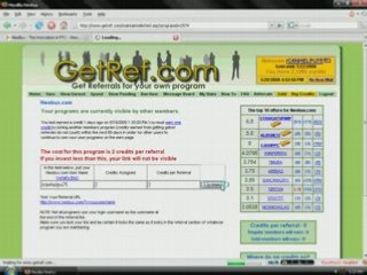Open the Back button history dropdown arrow
The width and height of the screenshot is (367, 275).
coord(15,25)
